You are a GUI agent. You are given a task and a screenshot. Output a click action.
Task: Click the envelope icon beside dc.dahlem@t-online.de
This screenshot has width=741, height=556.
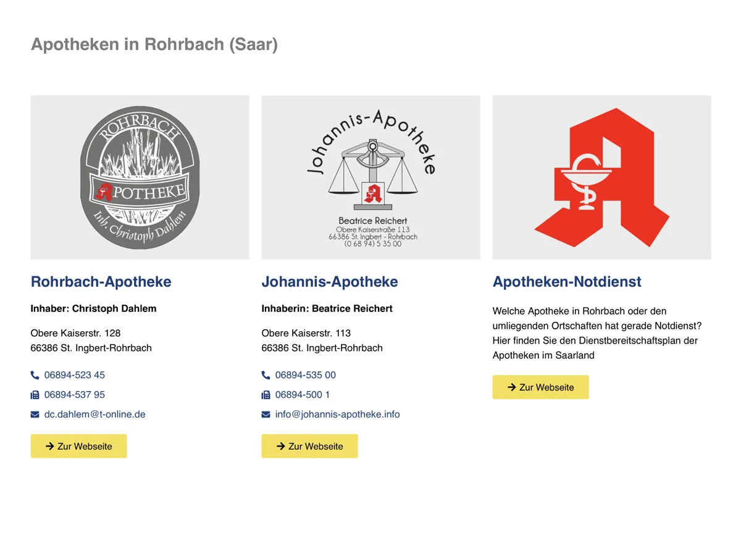click(35, 415)
